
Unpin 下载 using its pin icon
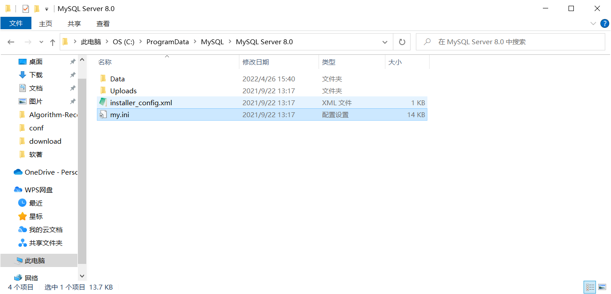pos(73,75)
